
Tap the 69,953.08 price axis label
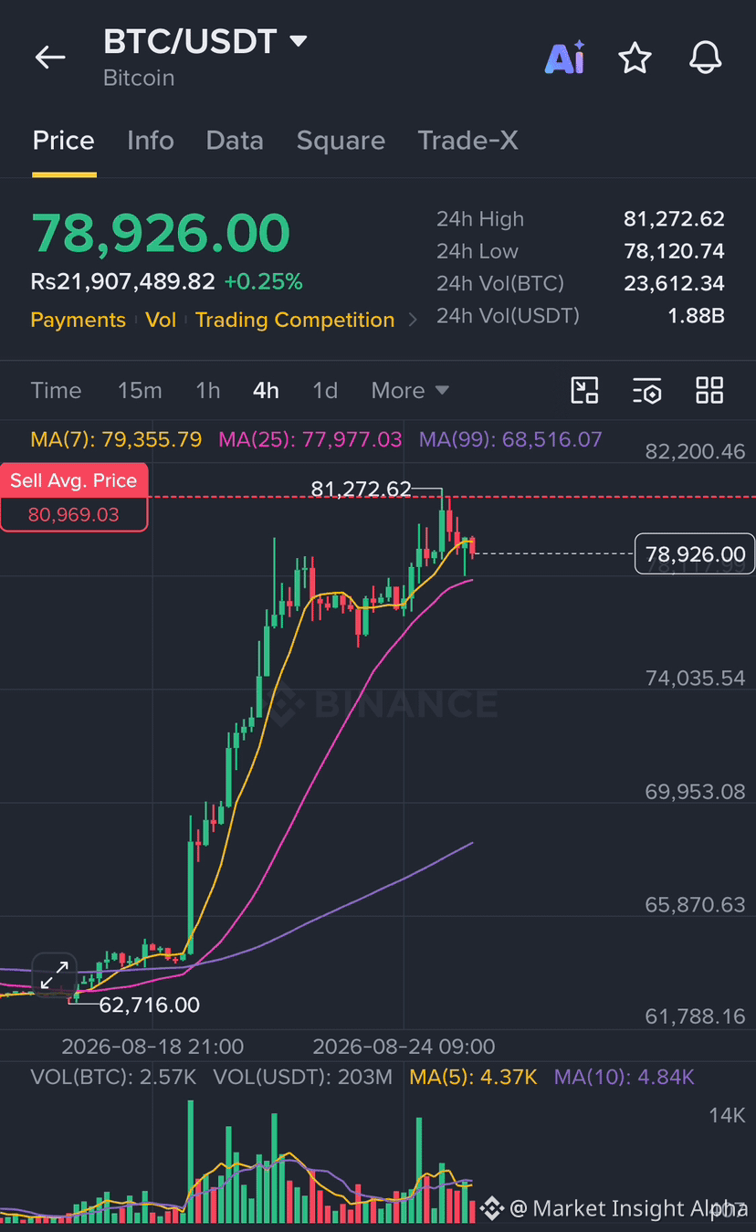[x=695, y=791]
